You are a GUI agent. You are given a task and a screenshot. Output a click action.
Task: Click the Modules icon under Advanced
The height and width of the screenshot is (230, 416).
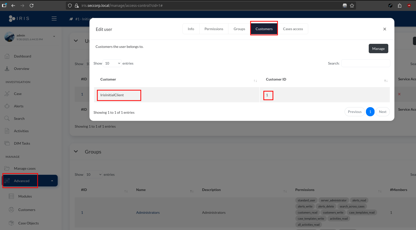click(11, 196)
